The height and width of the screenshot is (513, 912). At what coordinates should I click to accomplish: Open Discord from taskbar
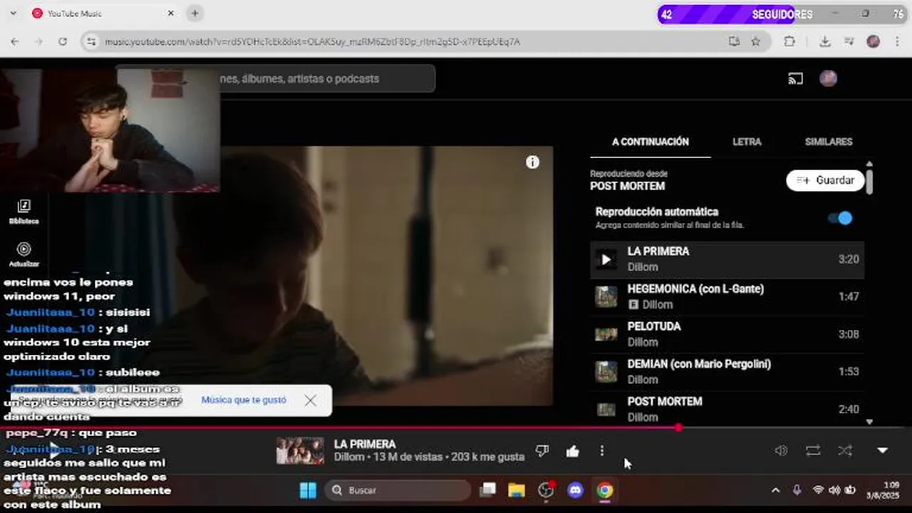click(x=575, y=490)
